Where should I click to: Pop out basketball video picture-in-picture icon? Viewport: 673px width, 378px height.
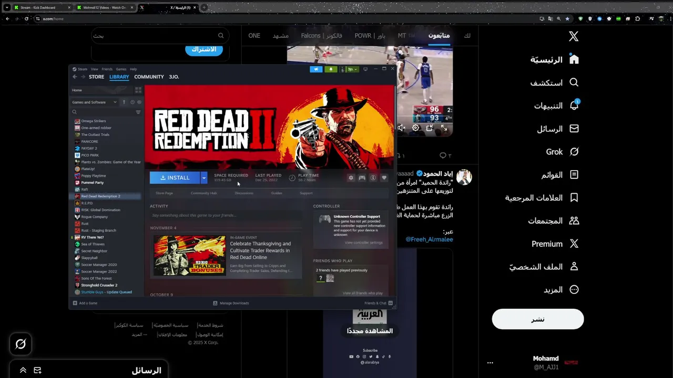pos(430,128)
